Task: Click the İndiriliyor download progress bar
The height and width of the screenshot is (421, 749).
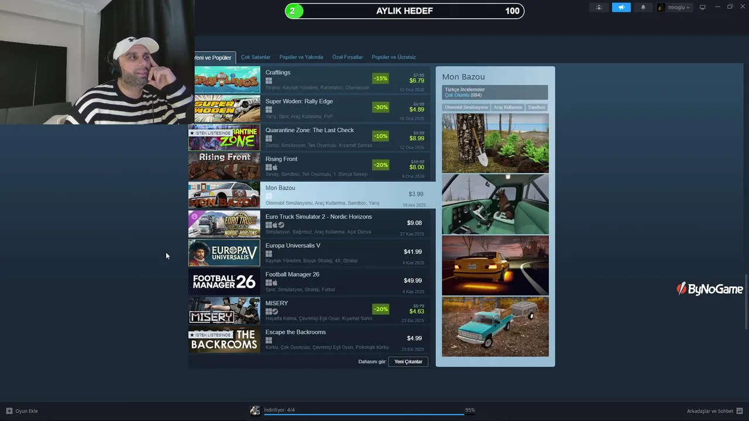Action: pyautogui.click(x=369, y=414)
